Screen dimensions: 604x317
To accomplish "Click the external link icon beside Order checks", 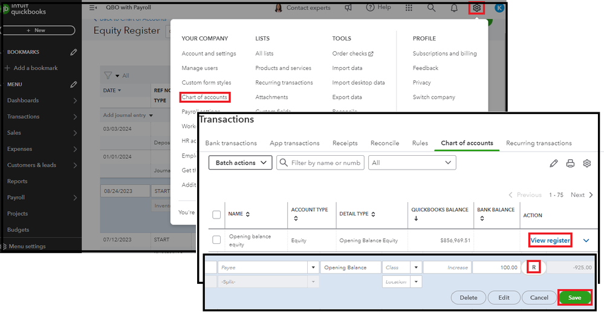I will (x=371, y=54).
